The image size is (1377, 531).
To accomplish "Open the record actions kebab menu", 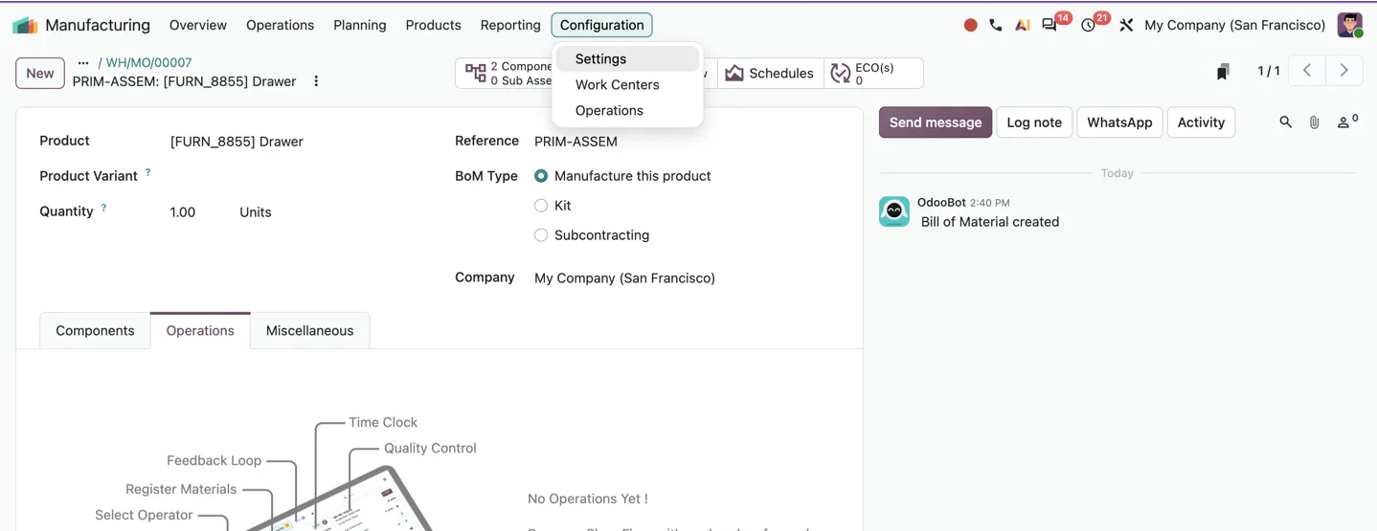I will click(316, 81).
